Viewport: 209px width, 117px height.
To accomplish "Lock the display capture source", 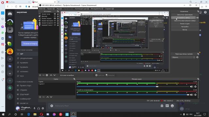I will [x=58, y=19].
